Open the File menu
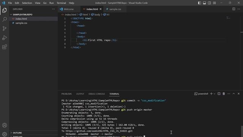 pos(10,3)
